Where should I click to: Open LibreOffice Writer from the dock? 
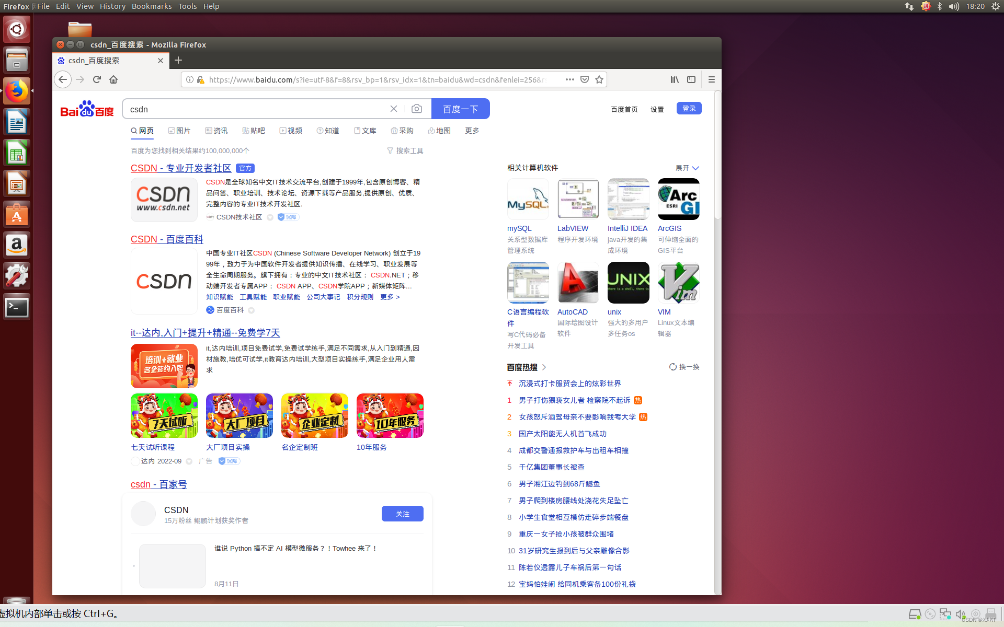click(17, 122)
